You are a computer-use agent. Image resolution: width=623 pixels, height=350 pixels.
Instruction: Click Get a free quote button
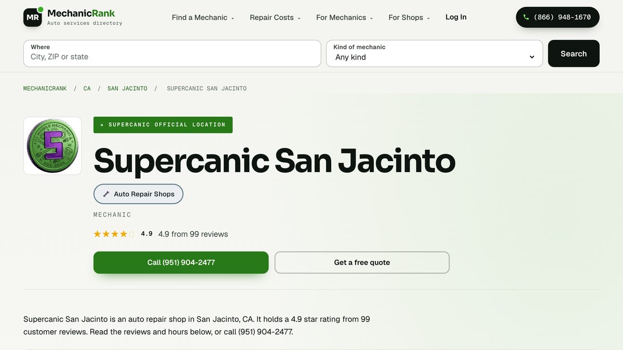pyautogui.click(x=362, y=262)
